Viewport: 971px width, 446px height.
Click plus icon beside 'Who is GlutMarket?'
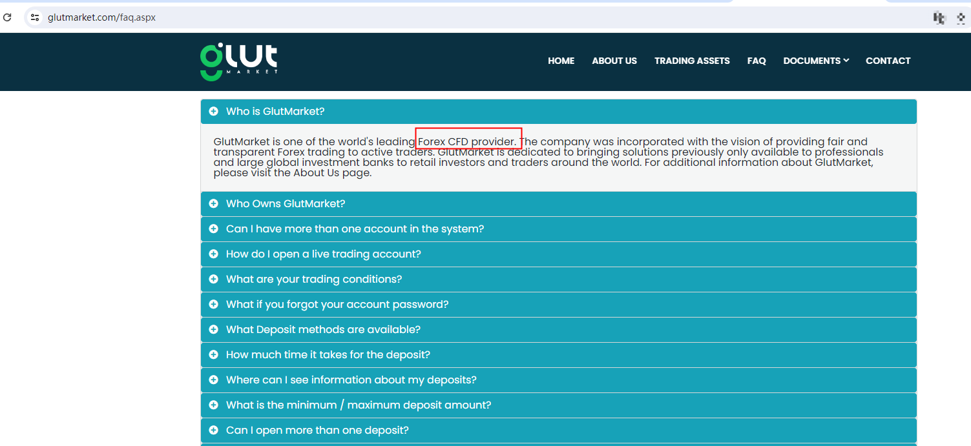pyautogui.click(x=214, y=112)
